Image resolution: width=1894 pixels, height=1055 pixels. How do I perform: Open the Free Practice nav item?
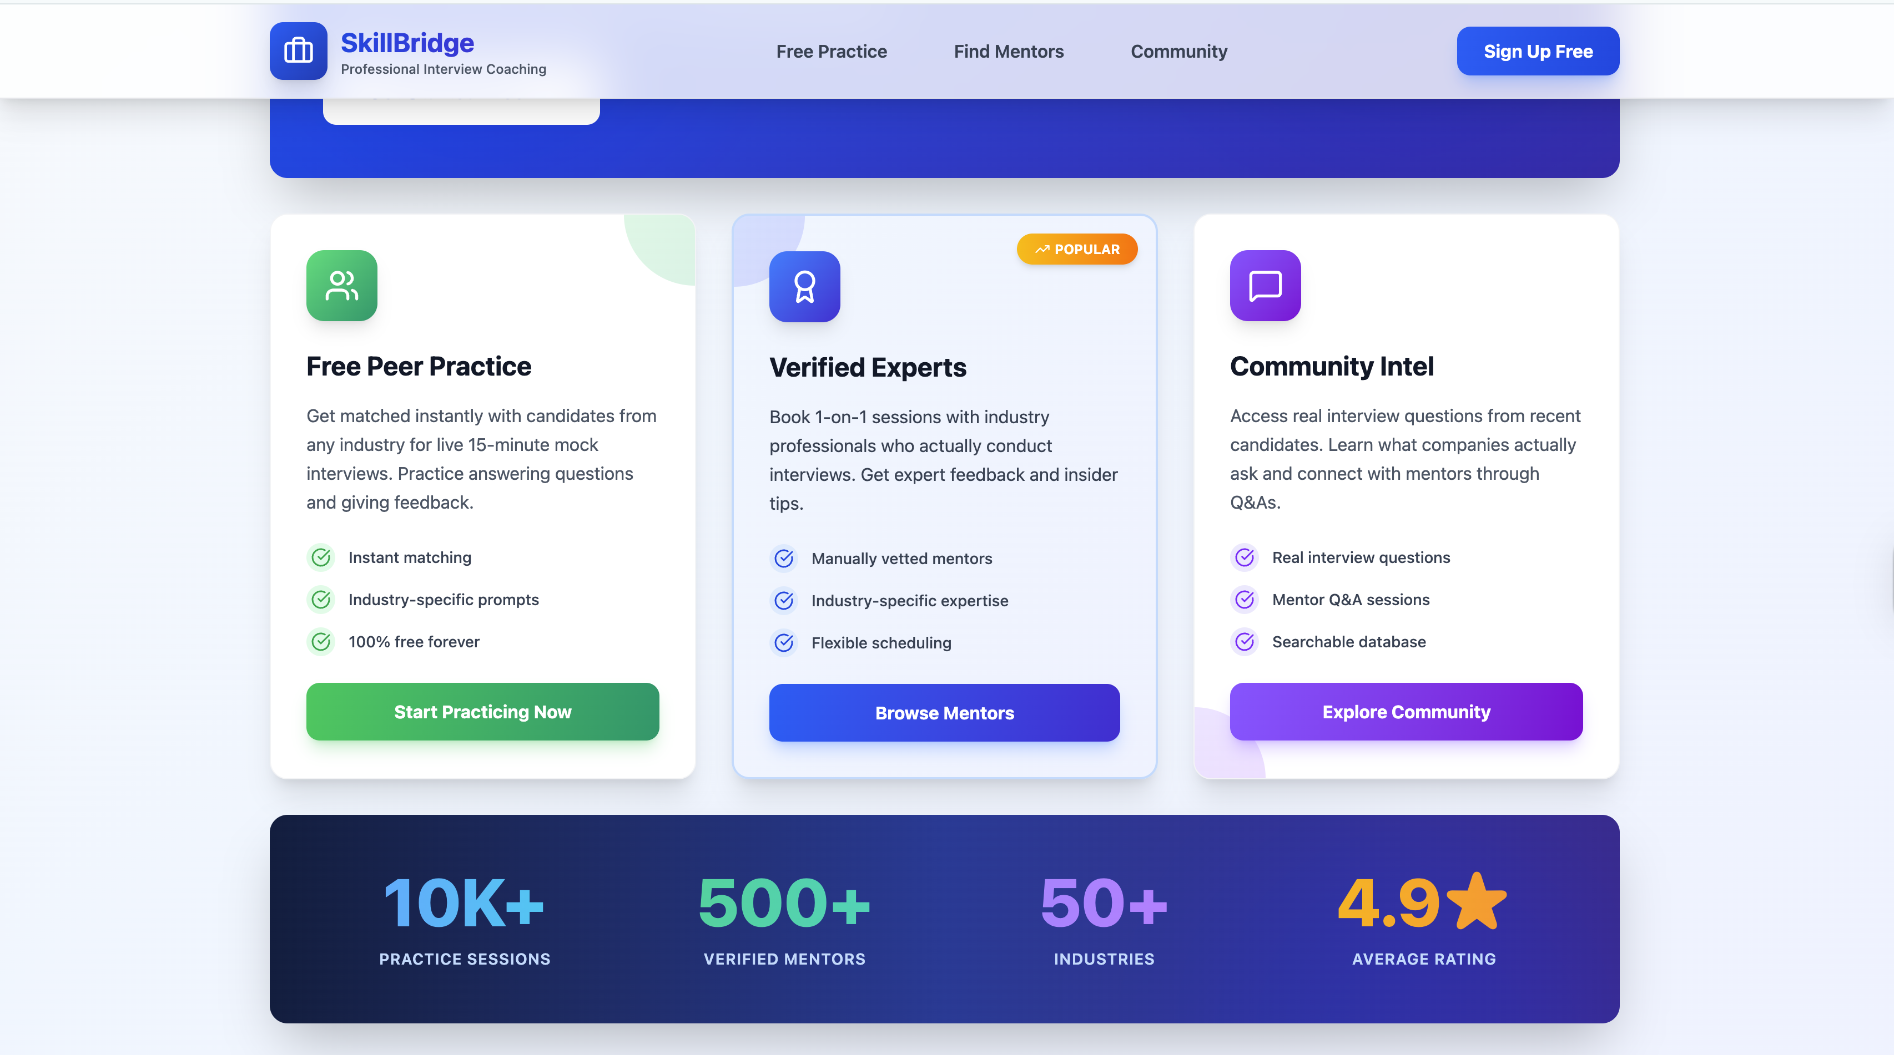coord(831,52)
